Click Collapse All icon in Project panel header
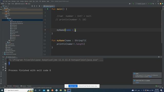The height and width of the screenshot is (92, 164). pos(37,6)
